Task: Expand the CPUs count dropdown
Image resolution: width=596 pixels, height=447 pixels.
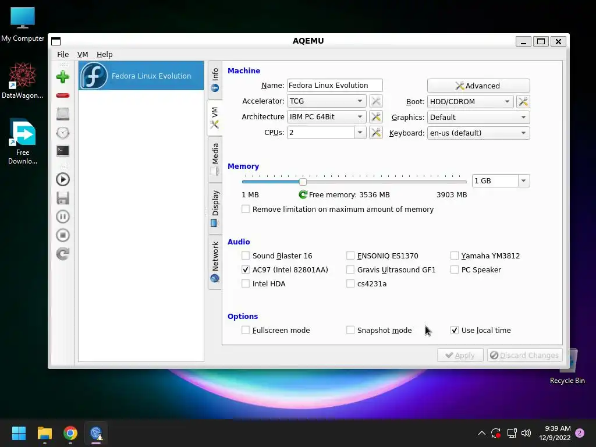Action: [x=360, y=132]
